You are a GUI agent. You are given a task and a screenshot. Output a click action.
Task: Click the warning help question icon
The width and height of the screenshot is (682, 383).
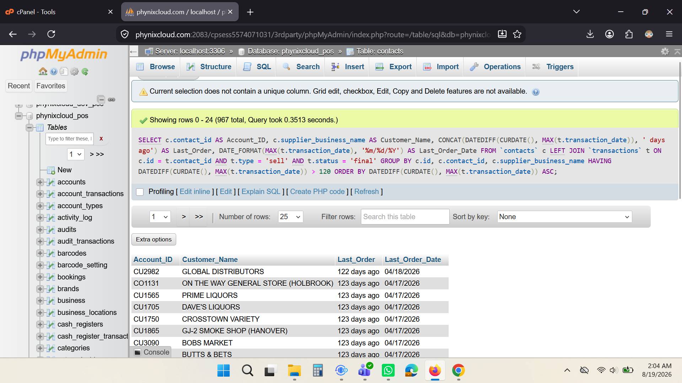pos(536,92)
